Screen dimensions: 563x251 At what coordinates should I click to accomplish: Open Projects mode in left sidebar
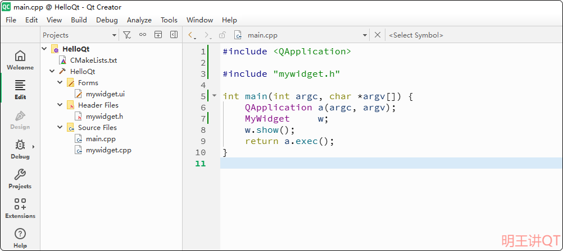pyautogui.click(x=20, y=179)
